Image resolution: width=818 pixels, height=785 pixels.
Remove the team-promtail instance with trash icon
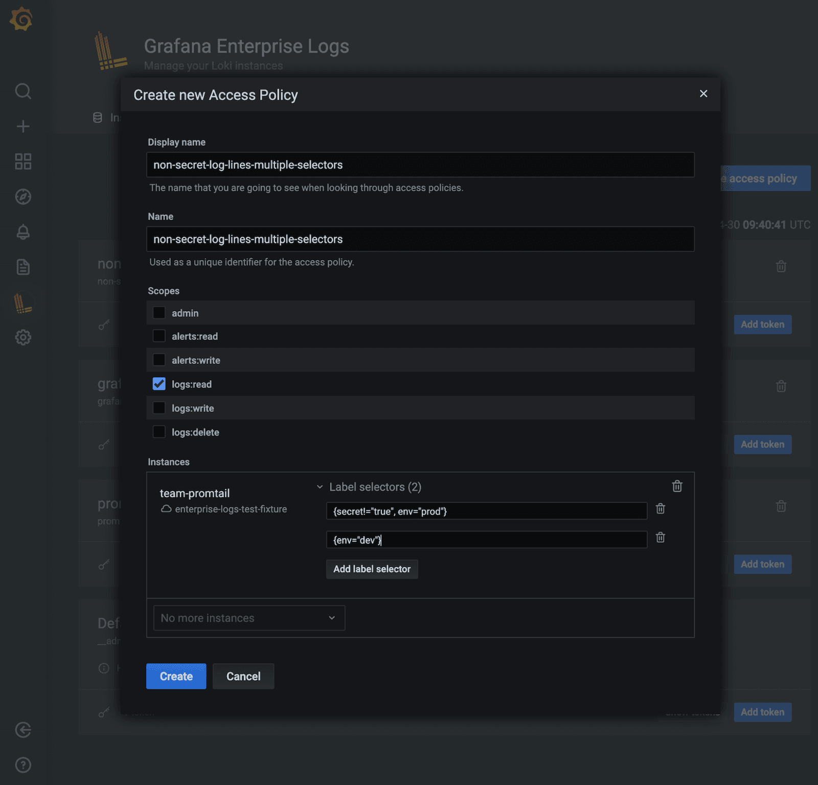(x=677, y=486)
